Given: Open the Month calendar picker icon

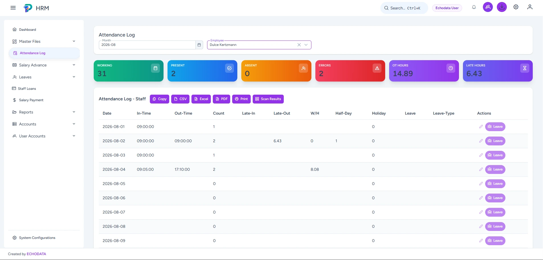Looking at the screenshot, I should tap(199, 45).
